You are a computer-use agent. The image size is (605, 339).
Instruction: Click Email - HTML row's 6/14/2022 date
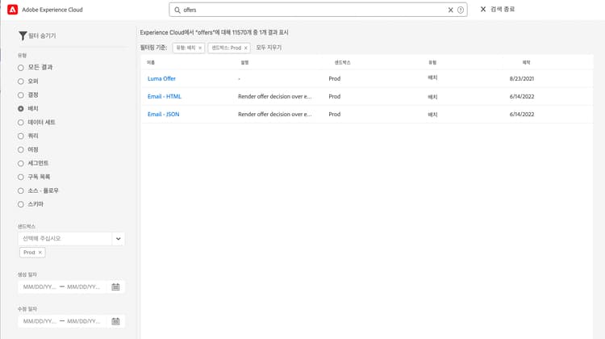click(522, 97)
